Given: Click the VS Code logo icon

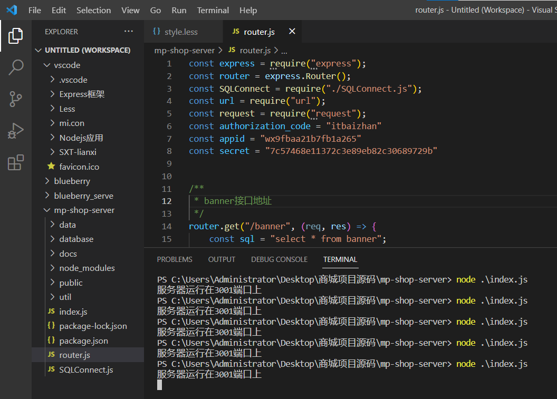Looking at the screenshot, I should pyautogui.click(x=12, y=10).
